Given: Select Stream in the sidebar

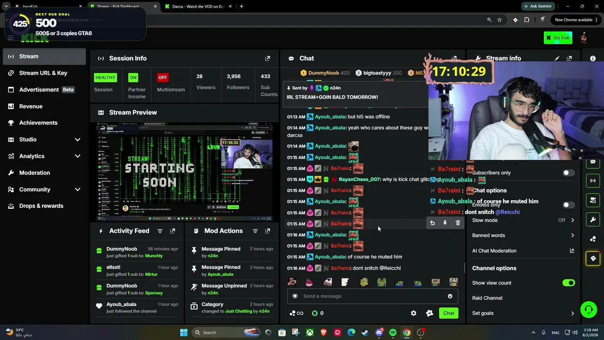Looking at the screenshot, I should click(x=44, y=57).
